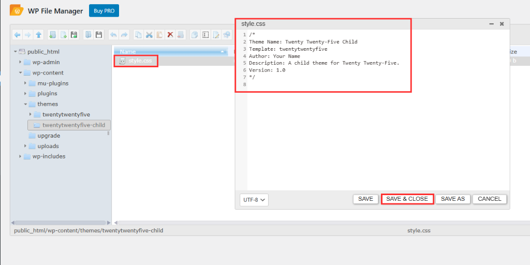Expand the uploads folder arrow
This screenshot has height=265, width=530.
[25, 146]
